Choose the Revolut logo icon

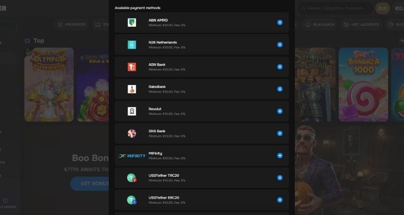click(x=131, y=111)
